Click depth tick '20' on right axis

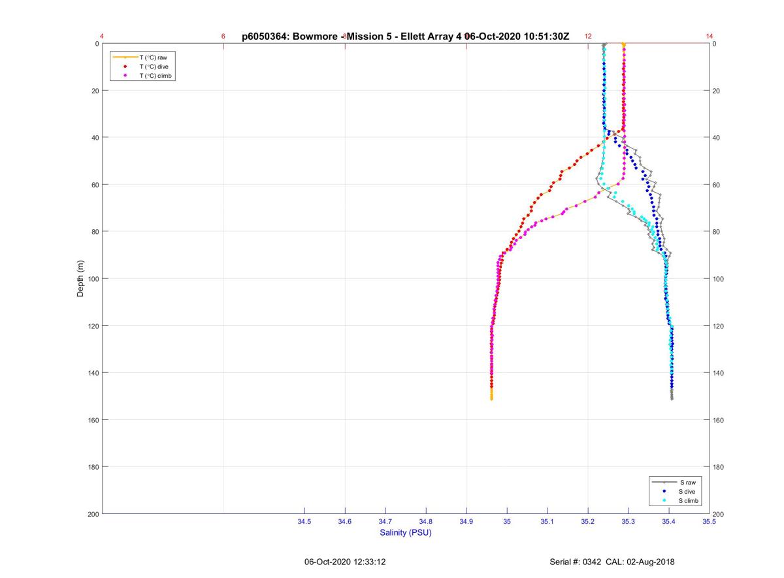[x=717, y=91]
